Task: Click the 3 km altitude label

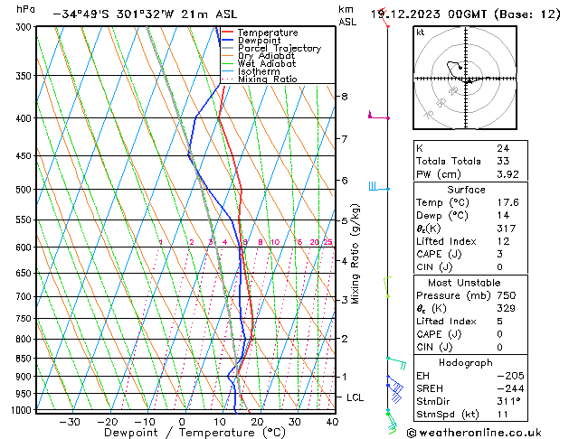Action: [345, 300]
